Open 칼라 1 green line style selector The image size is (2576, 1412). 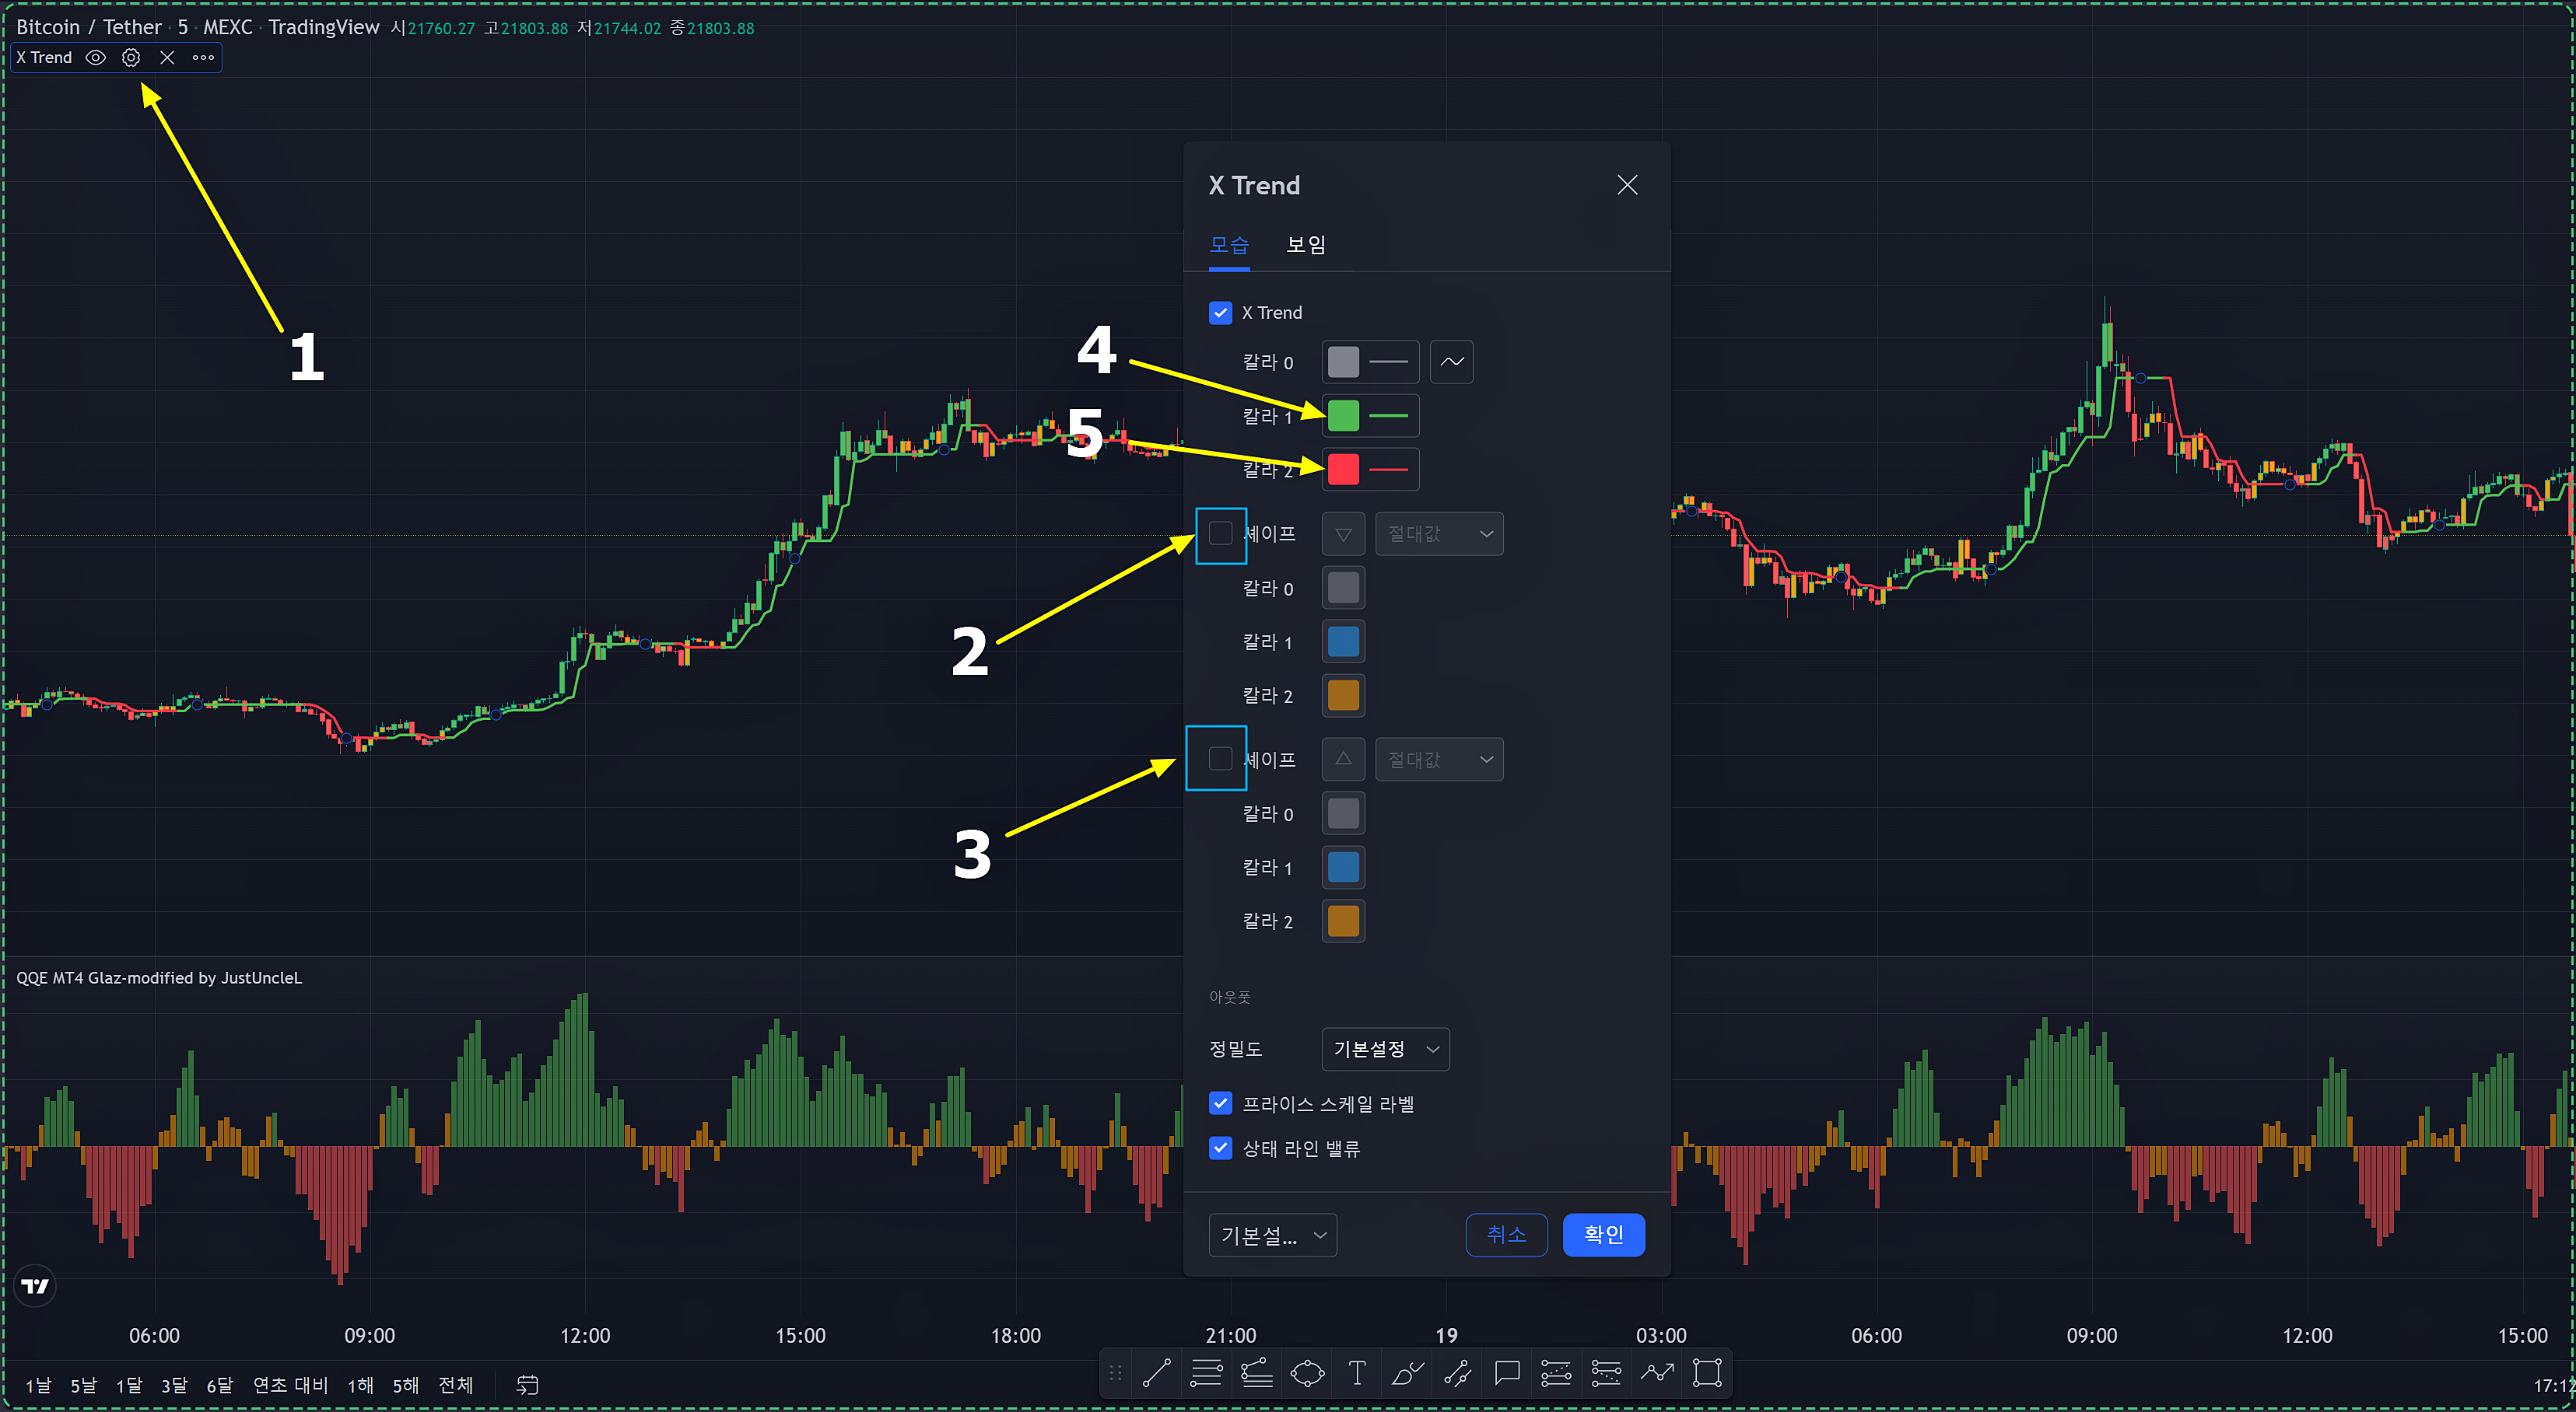[x=1388, y=416]
